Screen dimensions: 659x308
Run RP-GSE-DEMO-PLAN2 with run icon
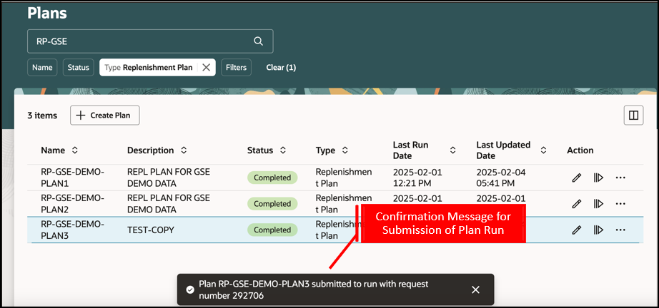coord(598,204)
